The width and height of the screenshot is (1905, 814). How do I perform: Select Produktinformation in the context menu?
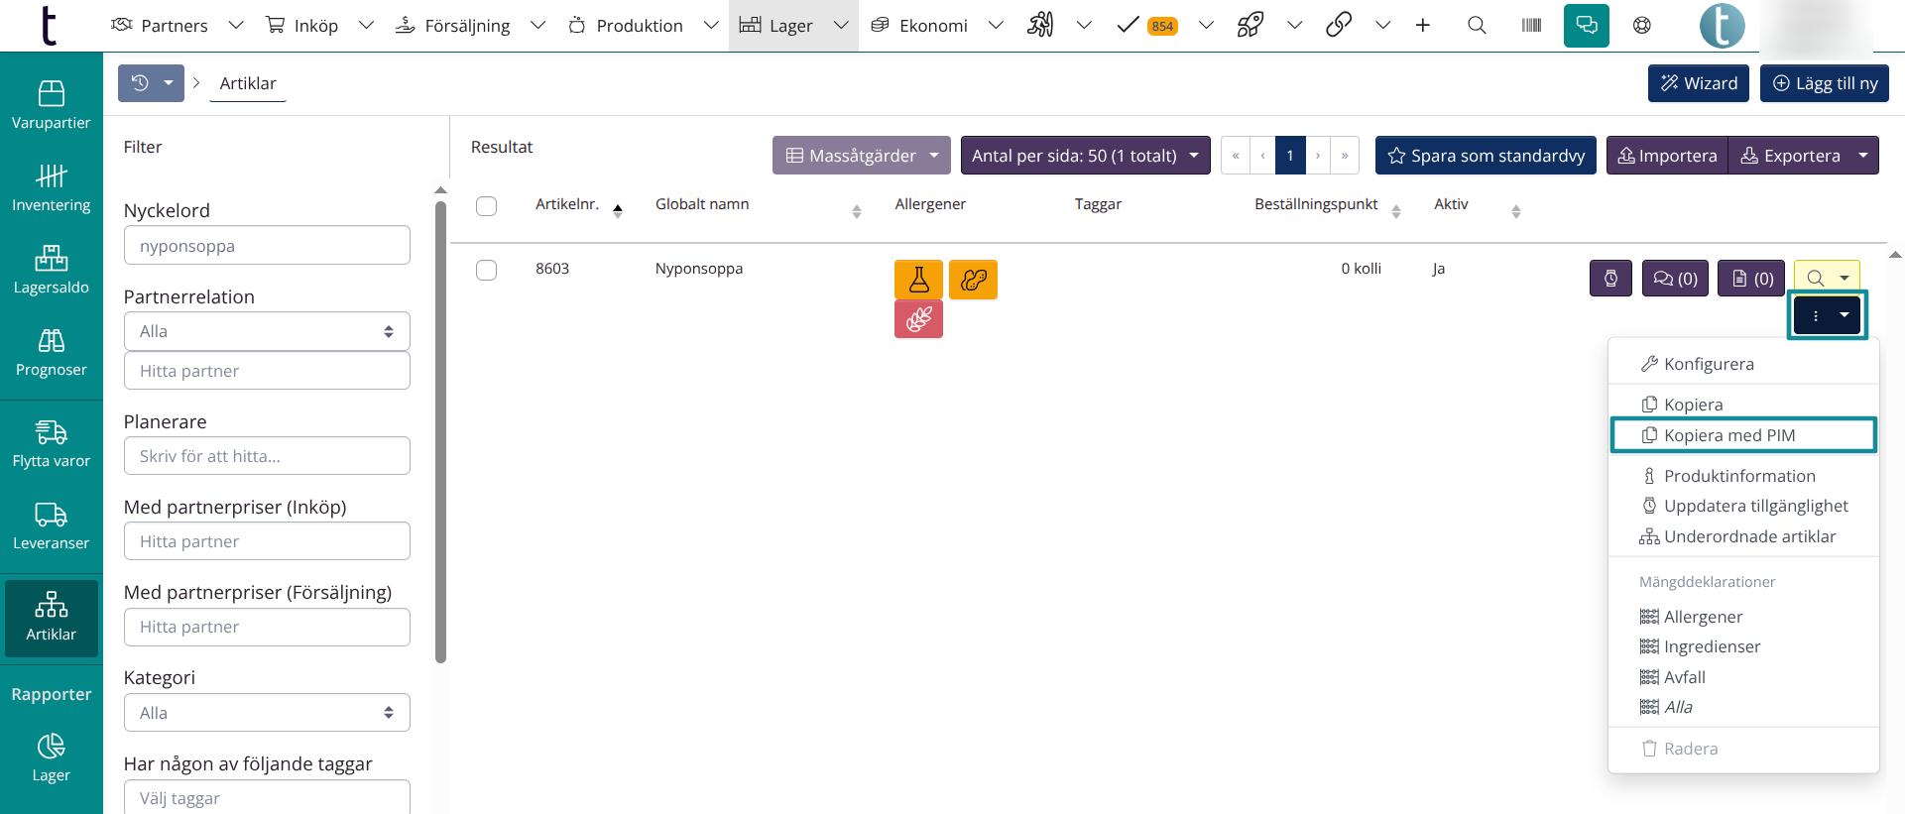click(1738, 476)
